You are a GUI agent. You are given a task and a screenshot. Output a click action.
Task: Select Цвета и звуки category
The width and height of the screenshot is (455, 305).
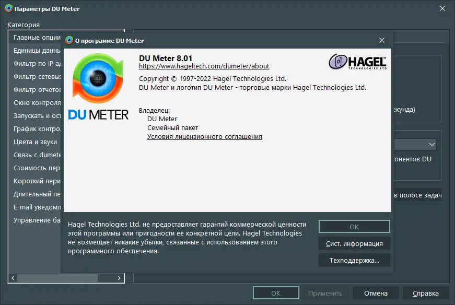tap(35, 142)
